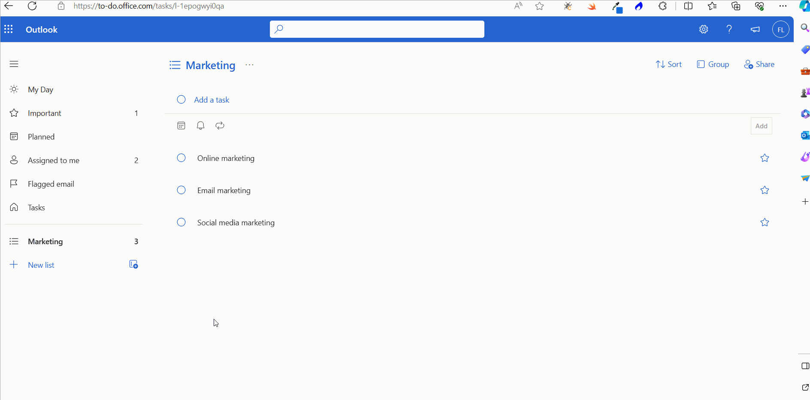Screen dimensions: 810x400
Task: Collapse the sidebar with the hamburger menu
Action: 14,64
